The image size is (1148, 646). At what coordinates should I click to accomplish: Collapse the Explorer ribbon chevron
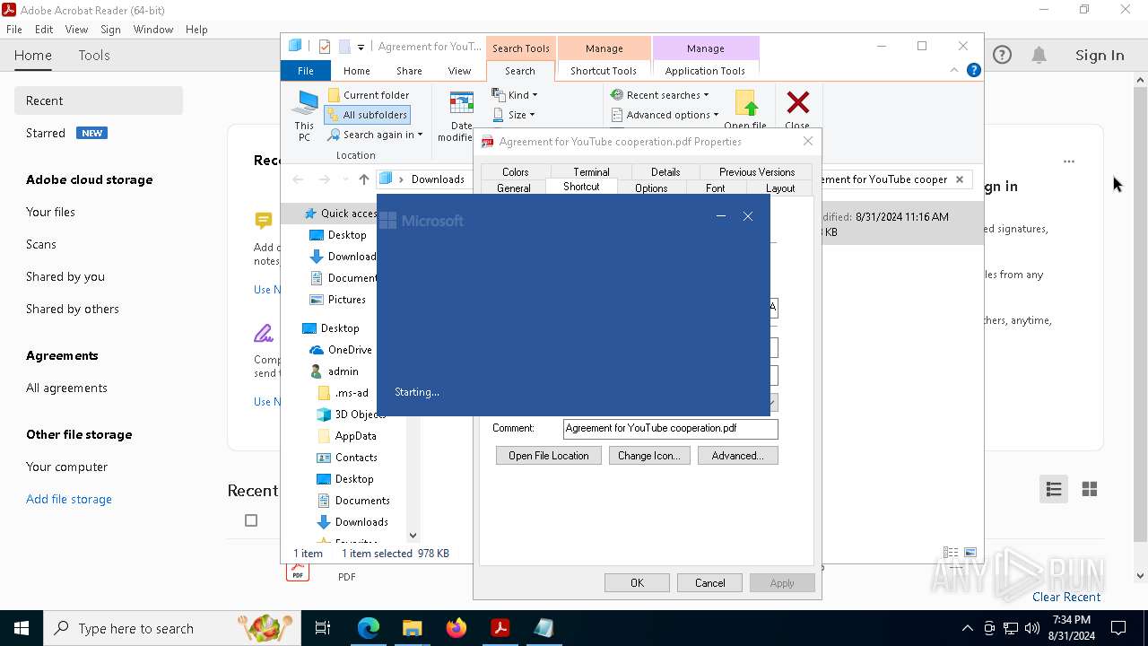click(x=954, y=70)
